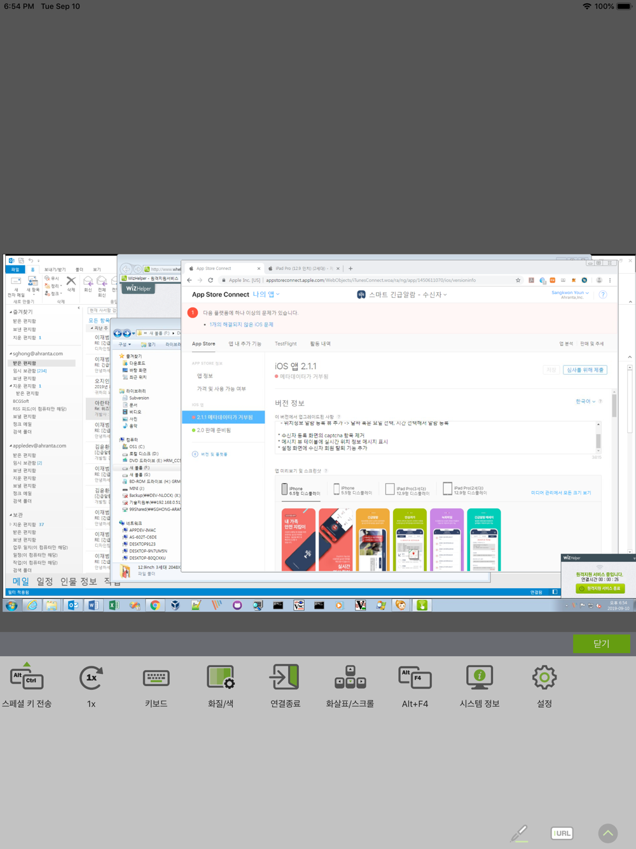Open the TestFlight tab

pyautogui.click(x=286, y=344)
